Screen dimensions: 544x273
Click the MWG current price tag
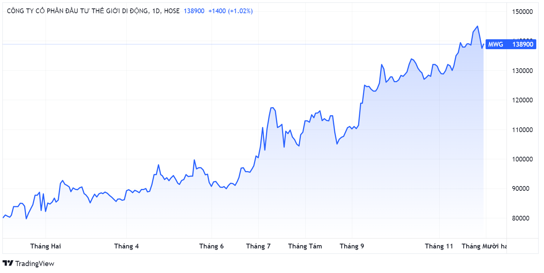coord(511,44)
